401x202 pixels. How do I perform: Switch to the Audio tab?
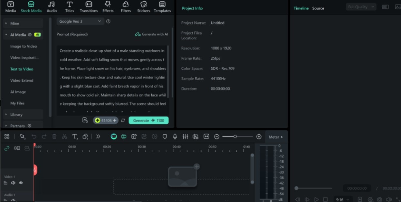(52, 7)
